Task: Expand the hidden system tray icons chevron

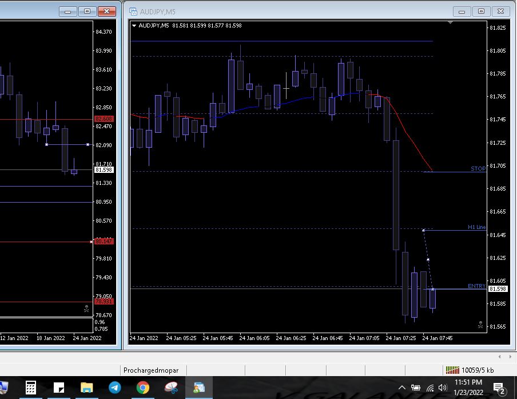Action: (401, 388)
